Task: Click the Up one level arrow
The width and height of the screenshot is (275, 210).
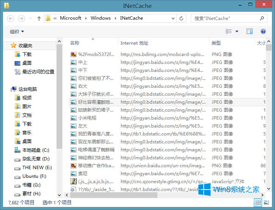Action: [x=39, y=18]
